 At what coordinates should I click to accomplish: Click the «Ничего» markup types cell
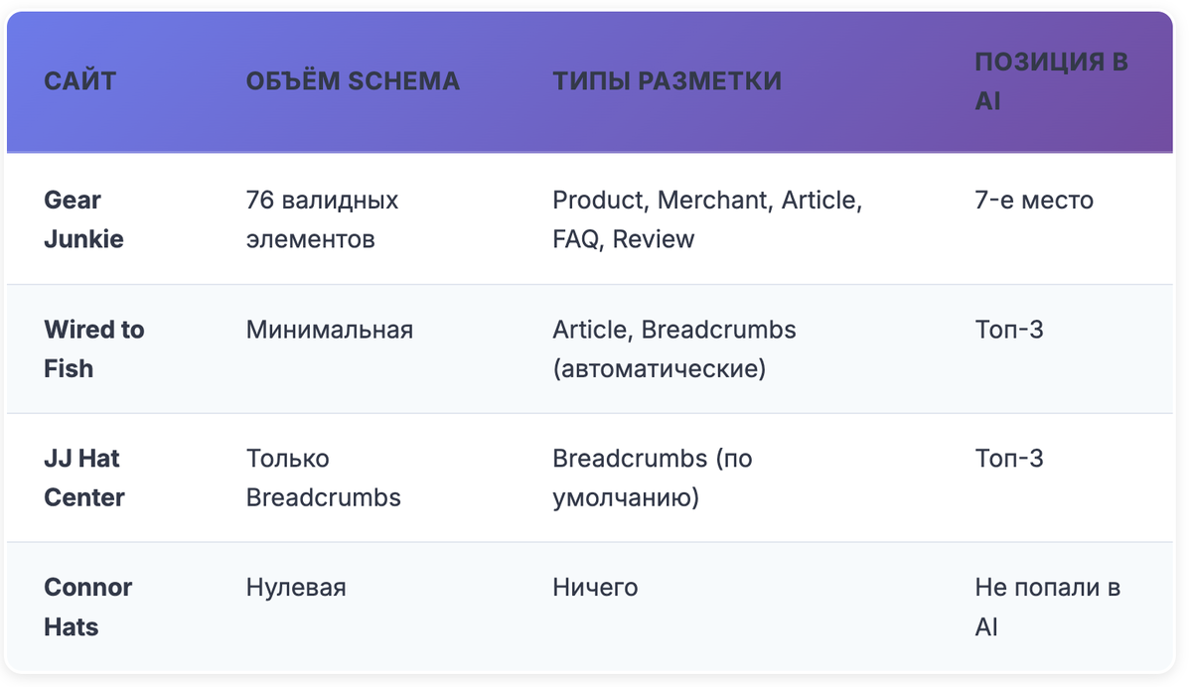595,588
